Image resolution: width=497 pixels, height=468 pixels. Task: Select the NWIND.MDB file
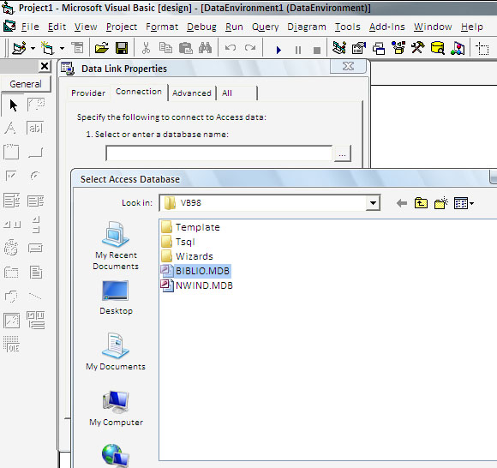click(197, 285)
